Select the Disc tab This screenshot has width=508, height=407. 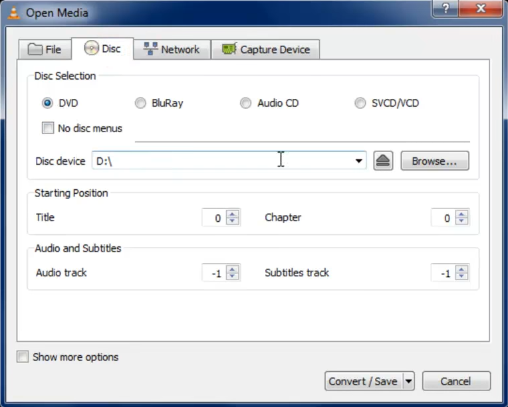(x=102, y=48)
